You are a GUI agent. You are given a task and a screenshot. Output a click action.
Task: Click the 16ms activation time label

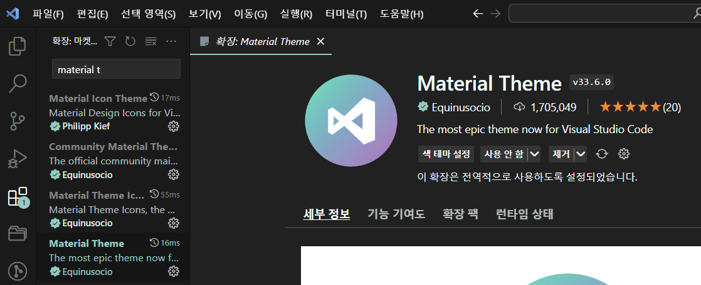coord(170,242)
